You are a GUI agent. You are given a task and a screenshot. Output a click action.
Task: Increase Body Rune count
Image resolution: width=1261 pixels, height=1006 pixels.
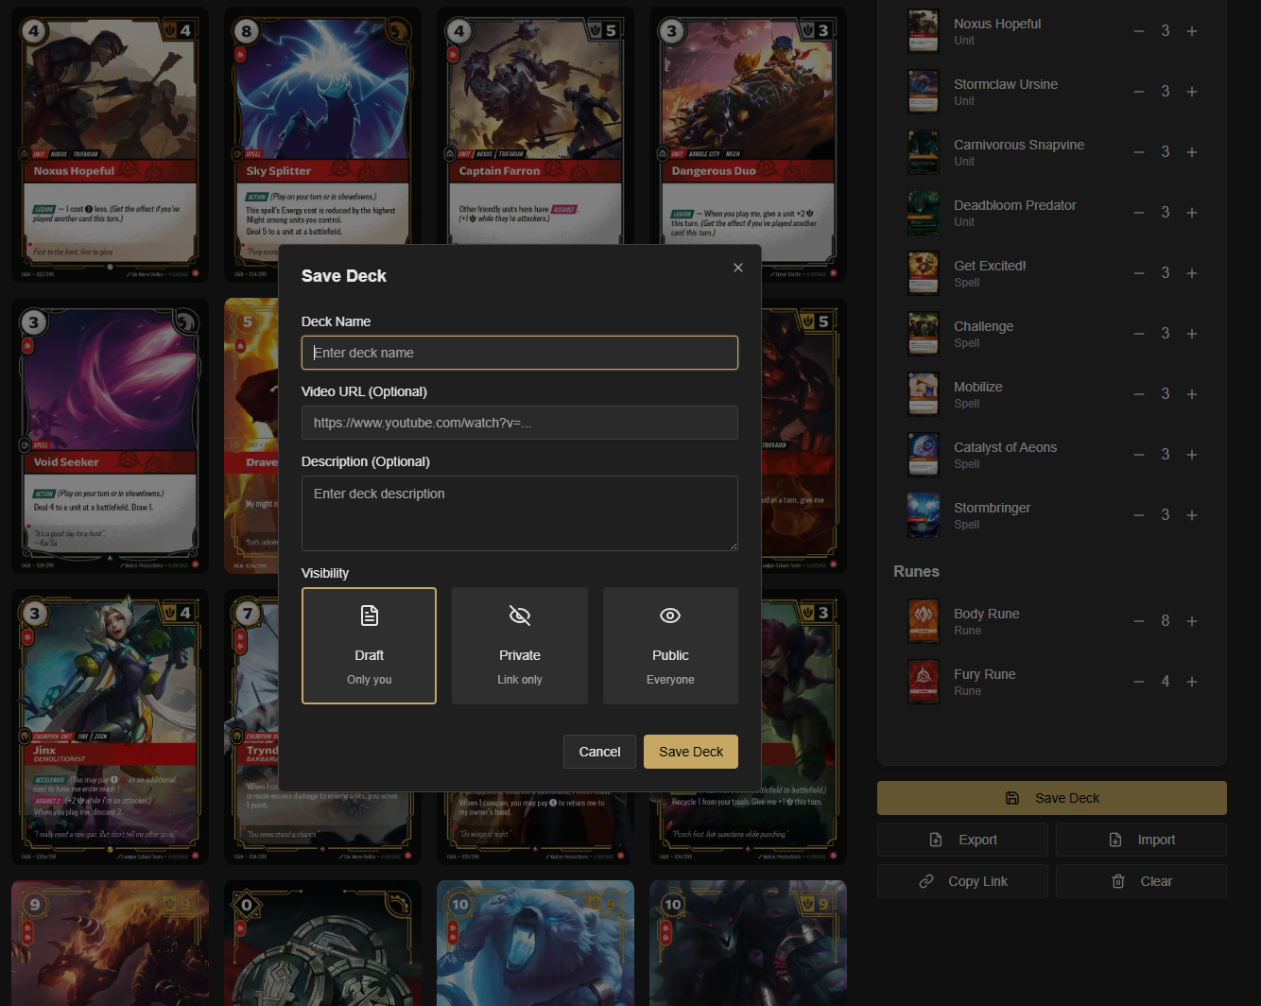1192,621
